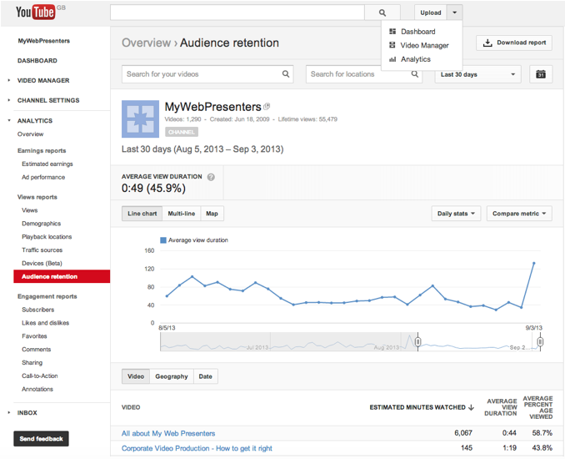Switch to Line chart view

click(x=142, y=214)
